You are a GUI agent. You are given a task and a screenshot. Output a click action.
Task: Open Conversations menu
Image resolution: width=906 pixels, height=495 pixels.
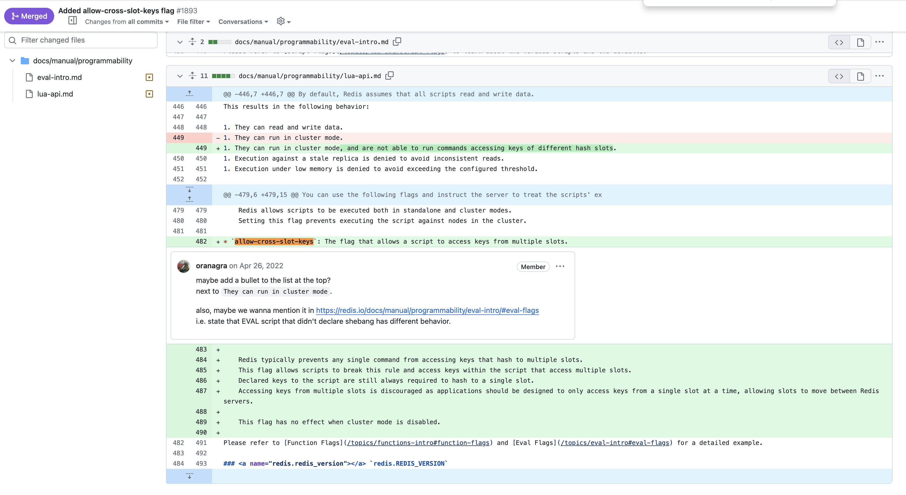[x=243, y=22]
